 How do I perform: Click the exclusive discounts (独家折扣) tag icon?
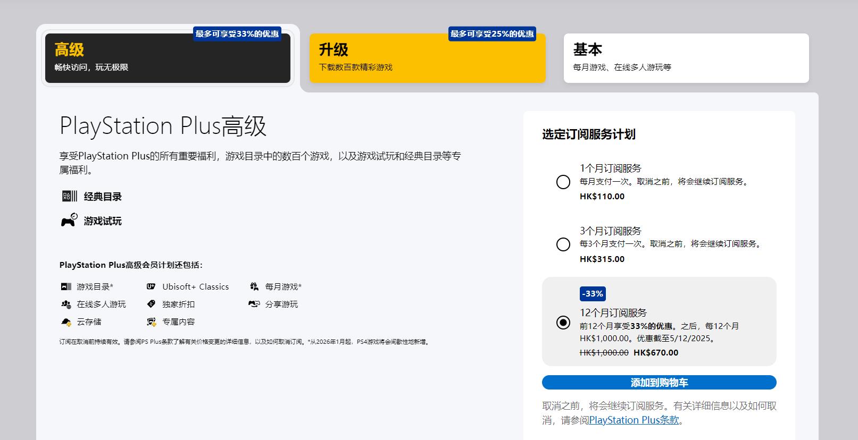pos(151,304)
